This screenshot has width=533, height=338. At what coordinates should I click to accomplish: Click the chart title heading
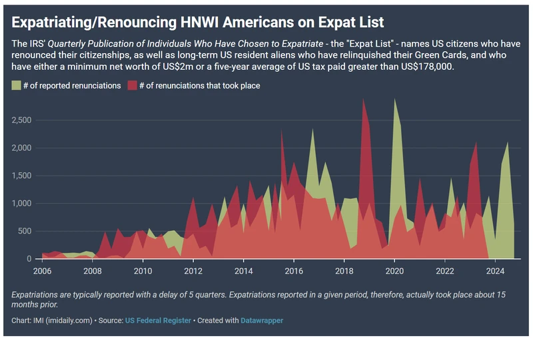pyautogui.click(x=198, y=22)
